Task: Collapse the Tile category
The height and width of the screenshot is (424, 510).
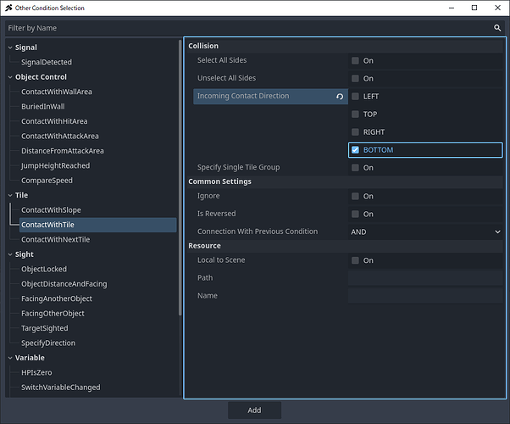Action: coord(9,195)
